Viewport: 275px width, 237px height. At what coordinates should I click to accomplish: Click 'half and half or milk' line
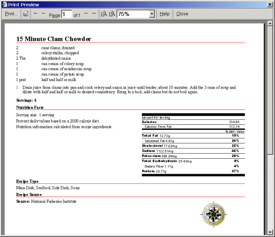[x=59, y=80]
